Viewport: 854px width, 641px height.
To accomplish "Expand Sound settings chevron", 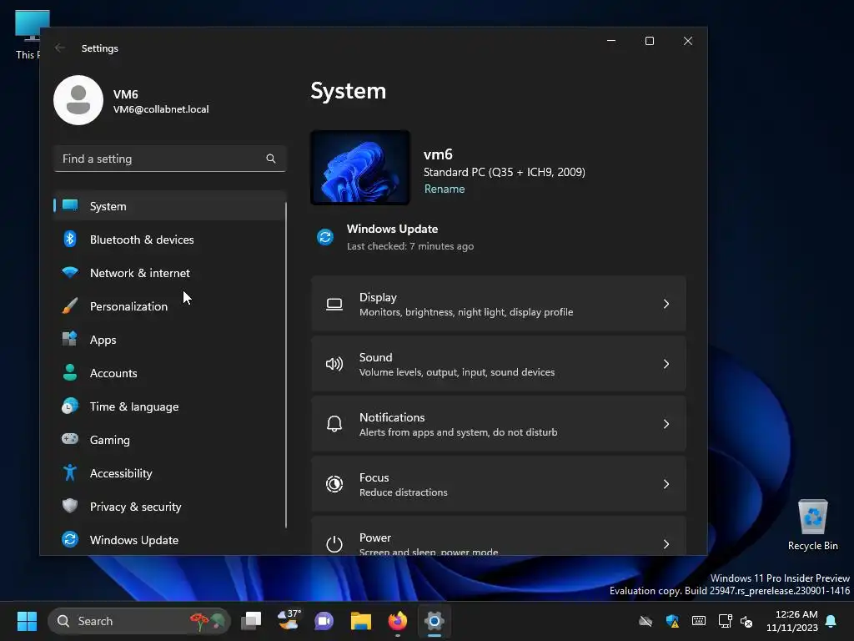I will [x=666, y=364].
